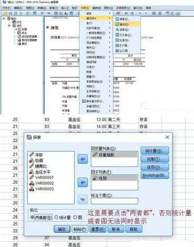
Task: Select 性别 in the factor list
Action: click(x=114, y=178)
